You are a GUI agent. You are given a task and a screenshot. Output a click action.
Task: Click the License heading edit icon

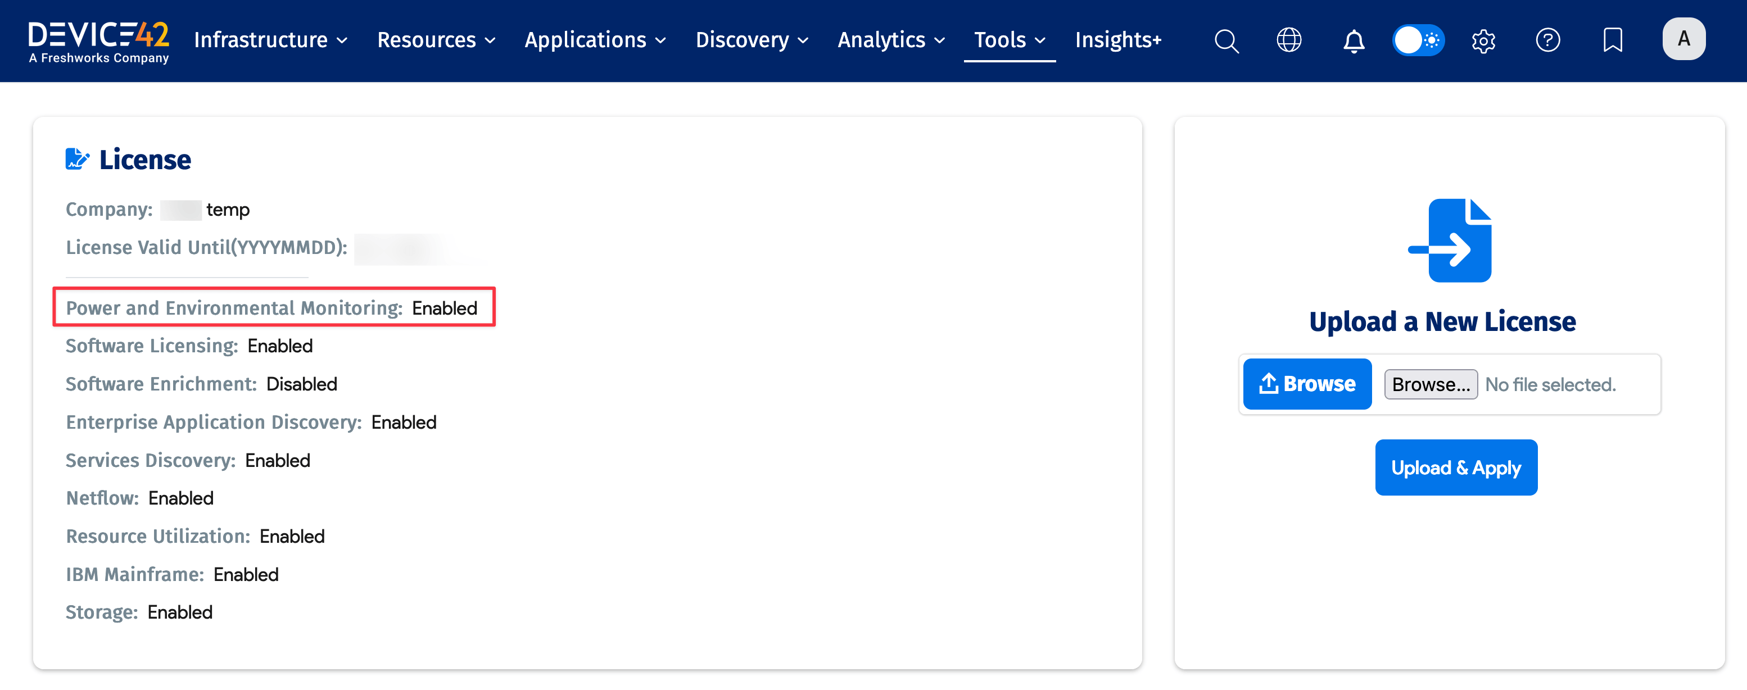[x=76, y=159]
